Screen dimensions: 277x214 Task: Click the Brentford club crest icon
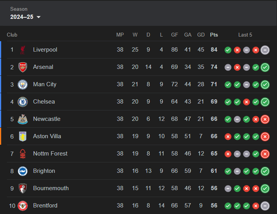pyautogui.click(x=23, y=206)
